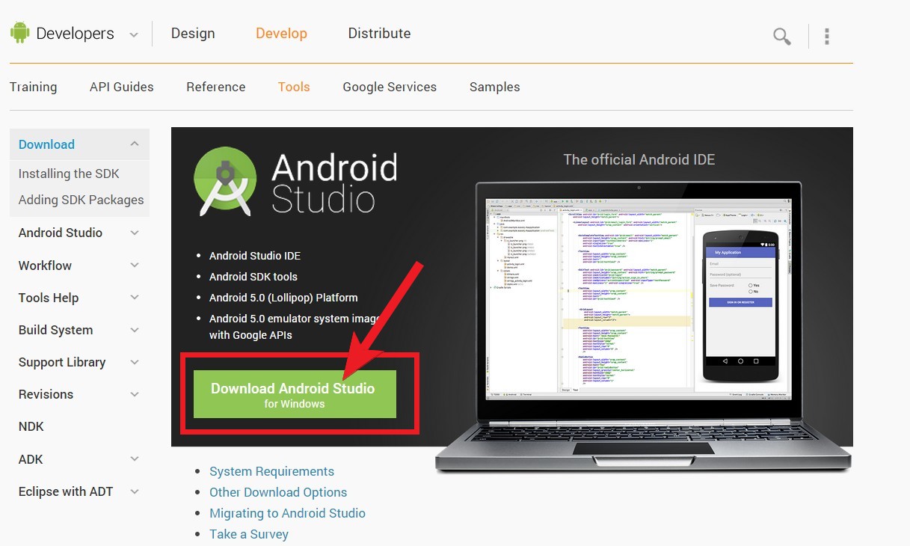Expand the Support Library chevron
This screenshot has width=910, height=546.
point(135,362)
